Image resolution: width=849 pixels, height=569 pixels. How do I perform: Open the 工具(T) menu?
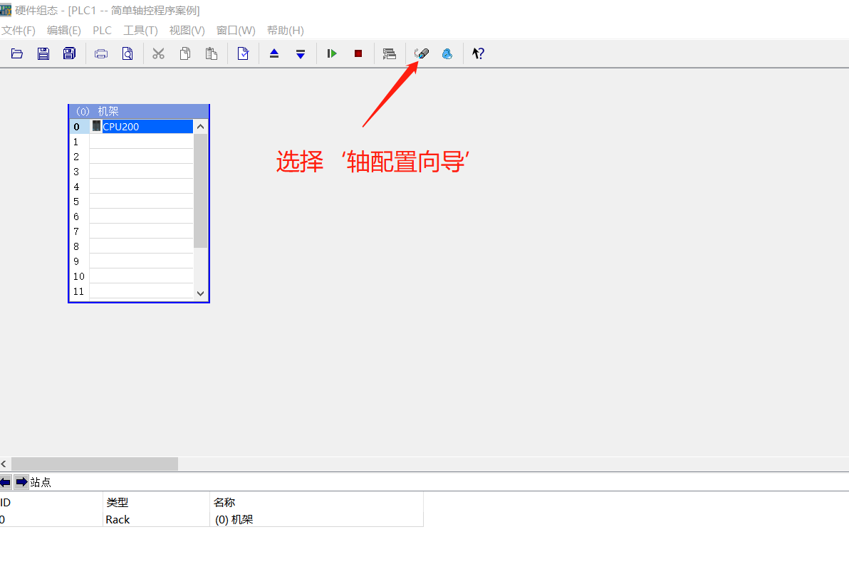pyautogui.click(x=140, y=30)
